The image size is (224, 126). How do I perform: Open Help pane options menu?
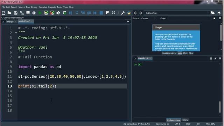(x=220, y=18)
